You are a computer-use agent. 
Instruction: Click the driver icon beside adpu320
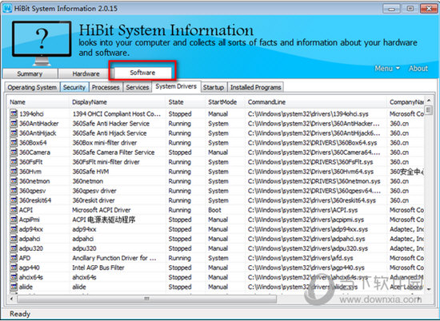[14, 248]
